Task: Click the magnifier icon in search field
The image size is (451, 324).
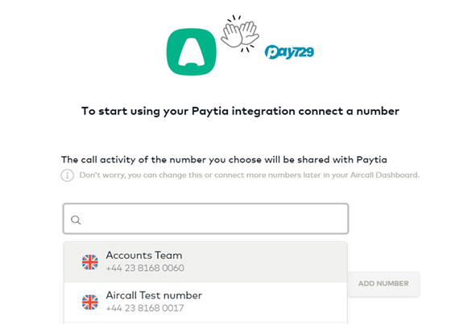Action: click(x=76, y=220)
